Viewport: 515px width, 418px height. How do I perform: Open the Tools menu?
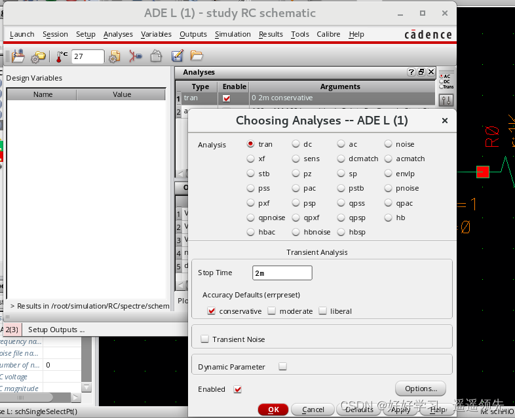point(300,34)
